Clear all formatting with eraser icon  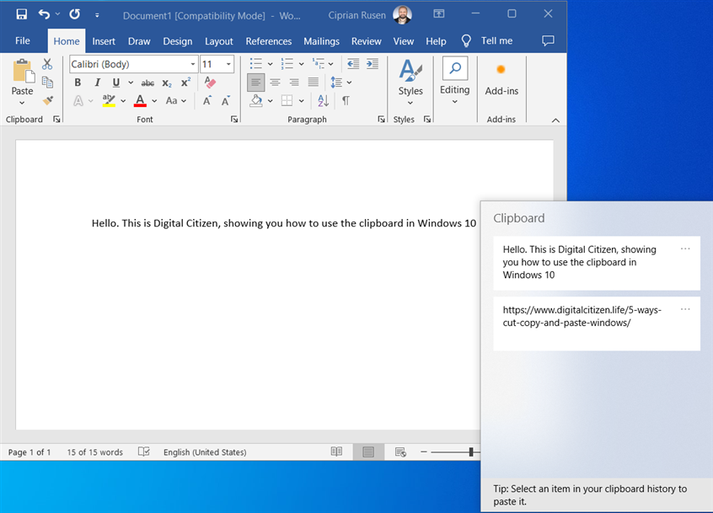click(x=210, y=83)
